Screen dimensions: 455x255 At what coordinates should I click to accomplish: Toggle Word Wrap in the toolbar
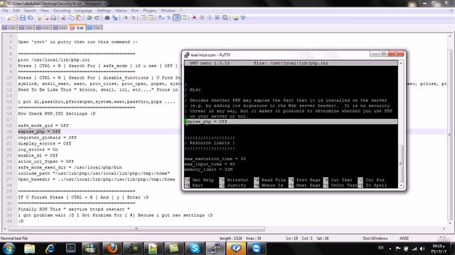click(161, 18)
